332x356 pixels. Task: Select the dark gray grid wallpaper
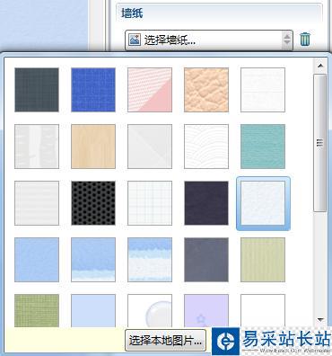(x=37, y=90)
